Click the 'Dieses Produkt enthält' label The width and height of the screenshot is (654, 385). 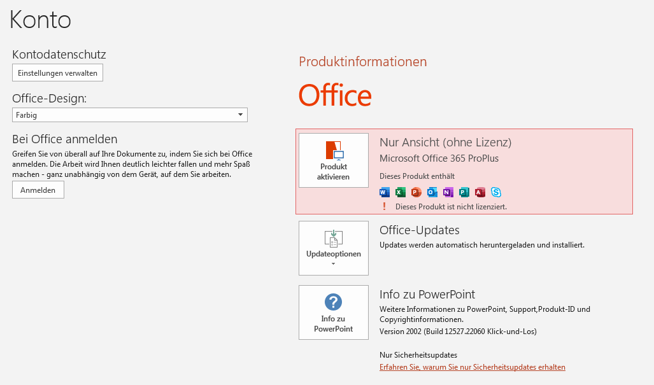click(417, 176)
